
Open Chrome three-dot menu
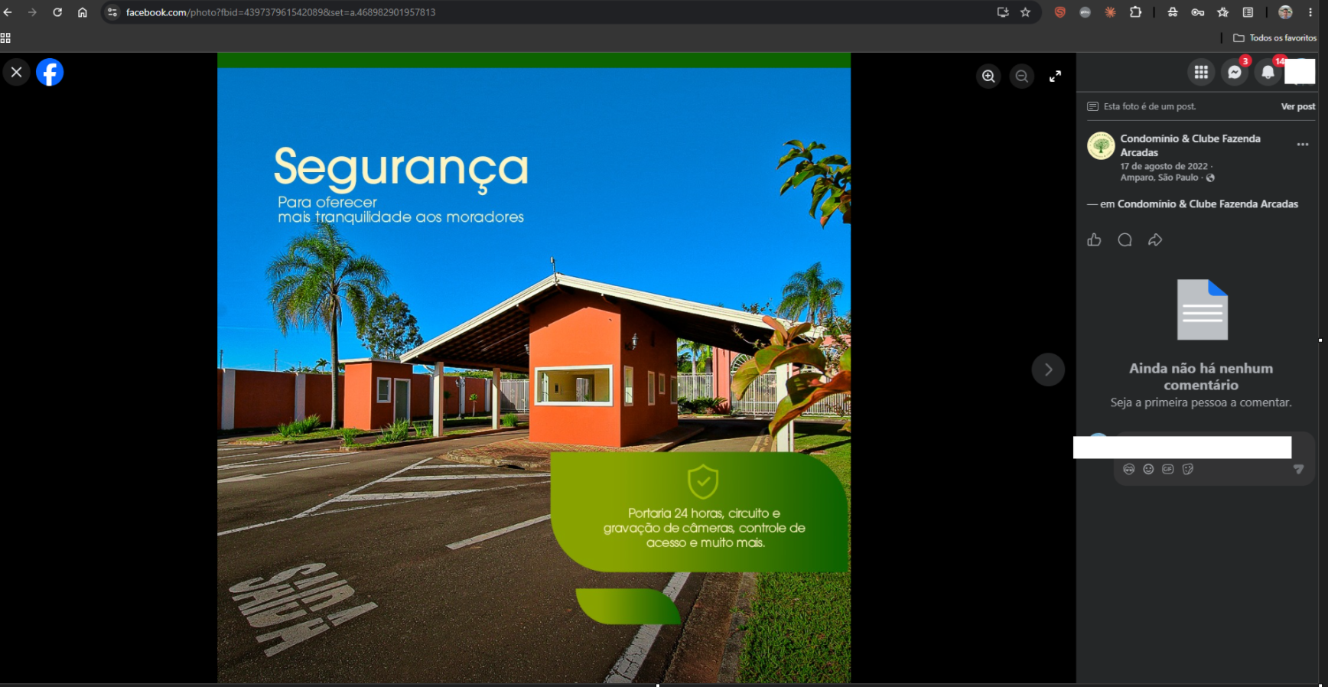1310,12
